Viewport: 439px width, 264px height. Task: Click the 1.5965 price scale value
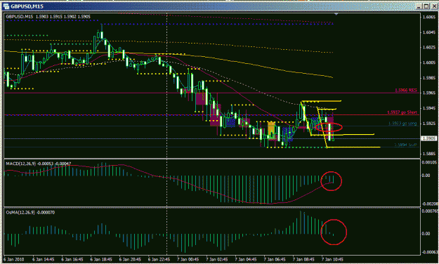coord(428,93)
